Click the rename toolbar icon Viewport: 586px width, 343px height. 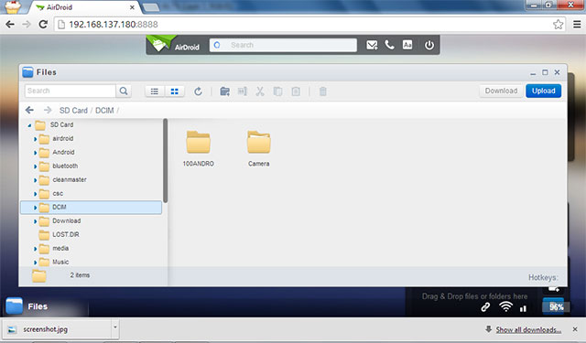click(242, 91)
